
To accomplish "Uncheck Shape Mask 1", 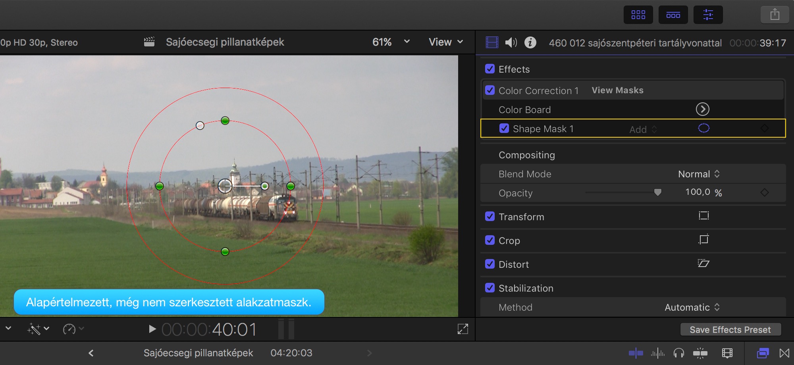I will (504, 128).
